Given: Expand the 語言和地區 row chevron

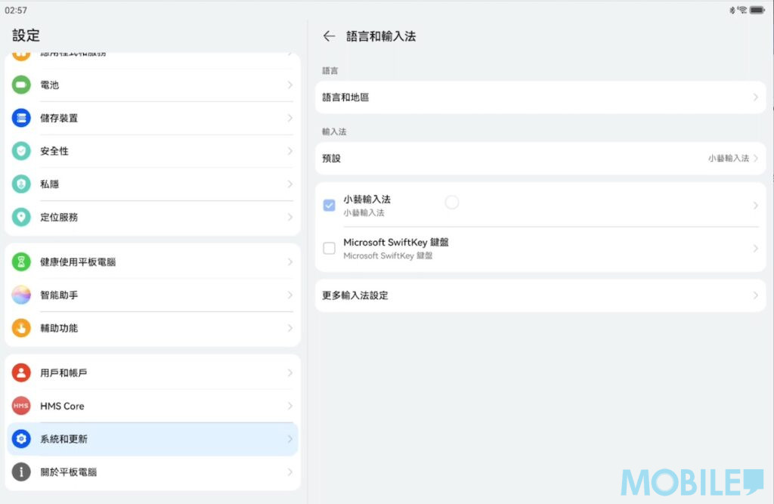Looking at the screenshot, I should [x=755, y=97].
